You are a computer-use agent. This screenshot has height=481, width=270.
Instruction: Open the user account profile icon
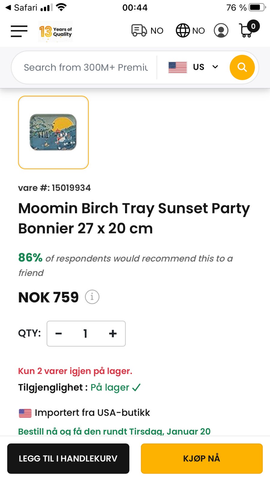221,31
